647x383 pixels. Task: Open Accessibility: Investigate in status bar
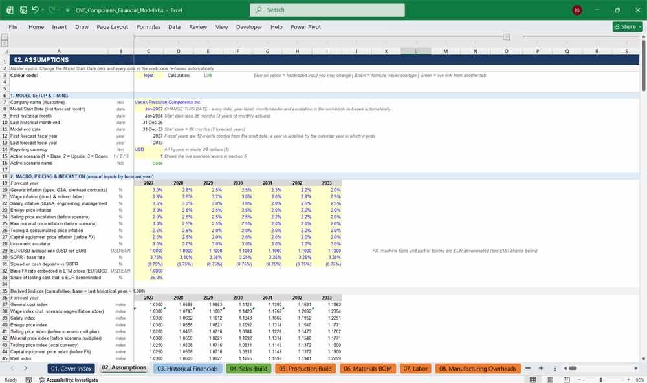69,380
